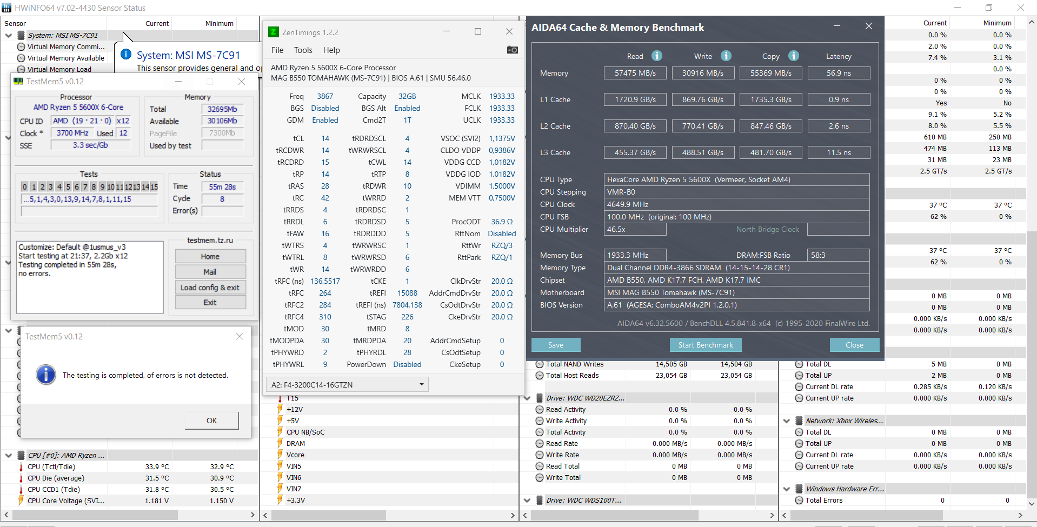Click the Write Rate sensor icon
This screenshot has width=1037, height=527.
pos(540,455)
